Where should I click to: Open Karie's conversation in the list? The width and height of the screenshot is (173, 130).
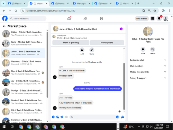(23, 43)
